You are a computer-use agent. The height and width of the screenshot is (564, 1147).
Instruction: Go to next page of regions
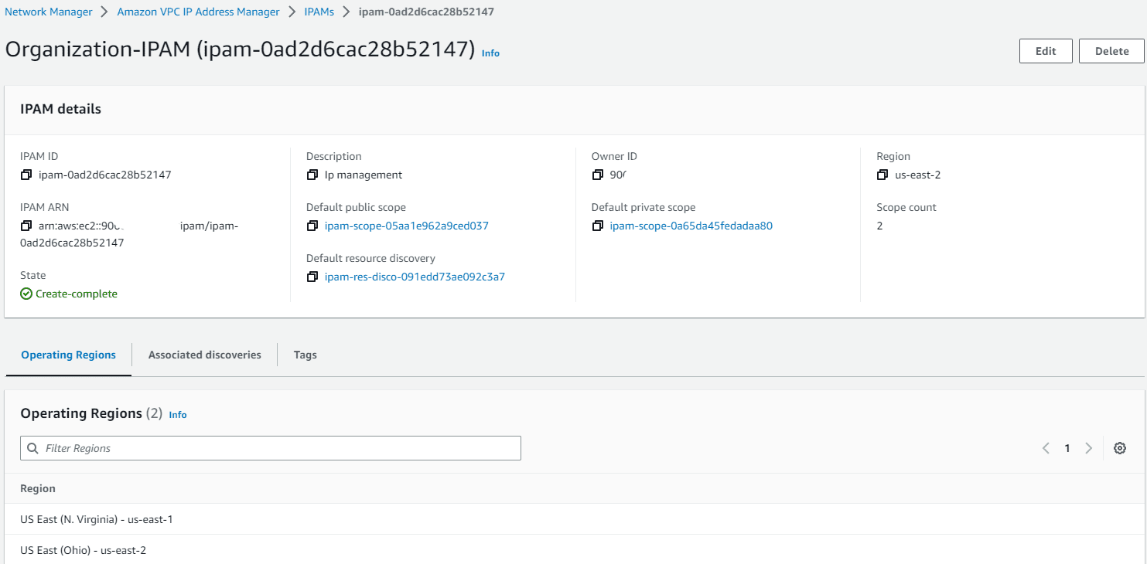click(1088, 448)
